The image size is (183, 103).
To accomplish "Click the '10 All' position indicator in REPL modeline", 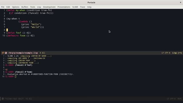I will coord(29,99).
